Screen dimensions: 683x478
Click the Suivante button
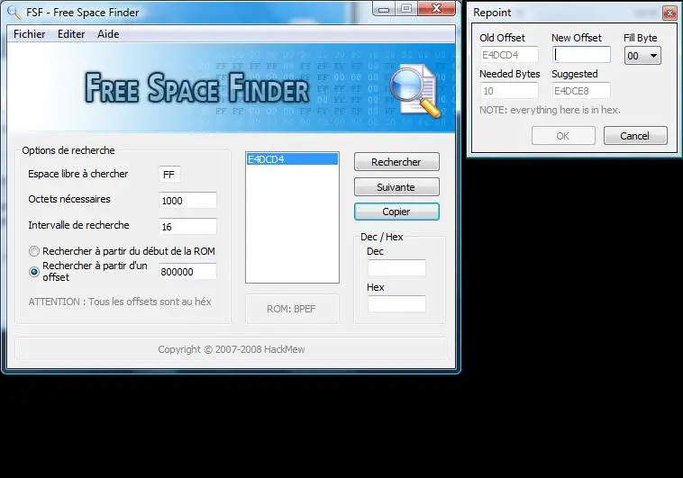pos(396,187)
